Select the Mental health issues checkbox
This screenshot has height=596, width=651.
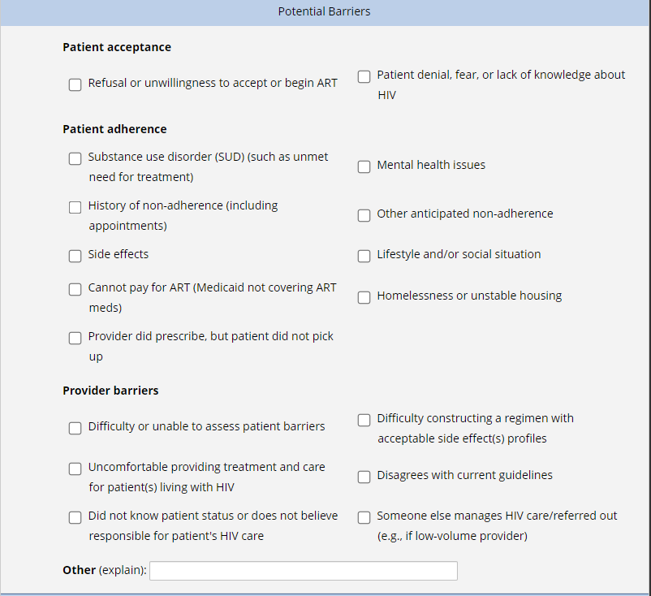[364, 166]
